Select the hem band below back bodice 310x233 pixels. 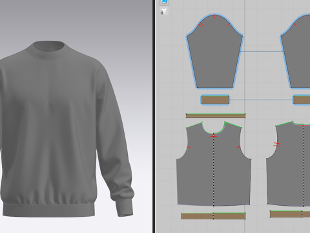[290, 214]
